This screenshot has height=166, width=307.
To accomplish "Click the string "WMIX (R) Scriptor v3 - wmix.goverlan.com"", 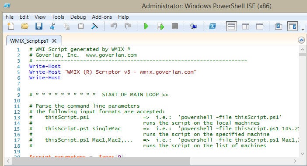I will [130, 72].
